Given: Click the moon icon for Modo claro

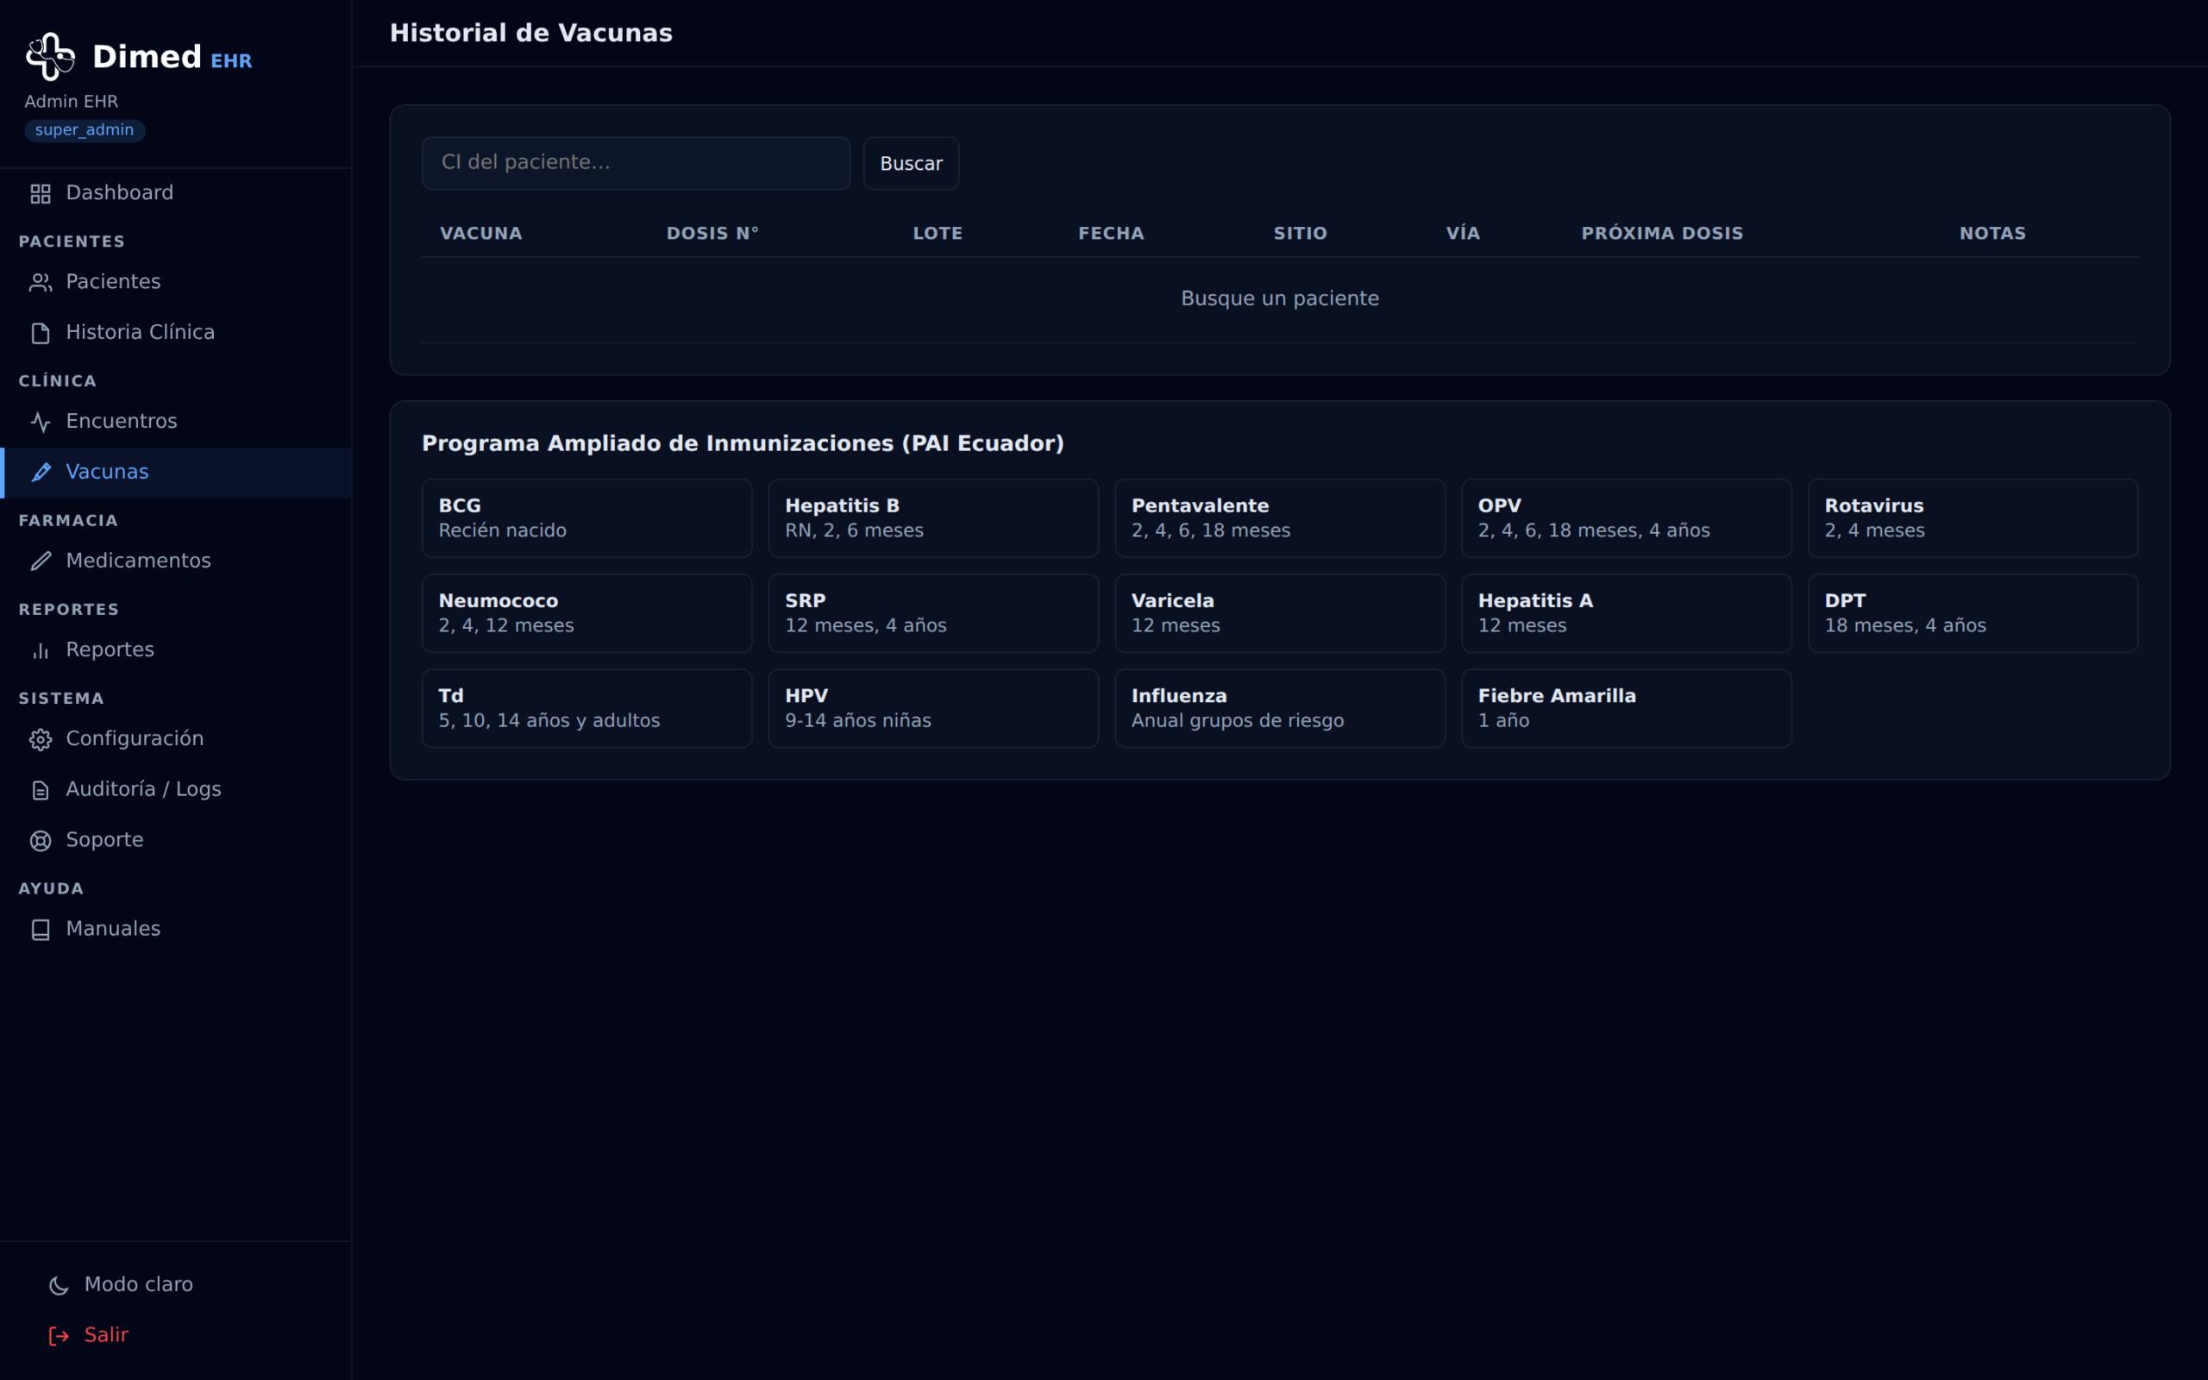Looking at the screenshot, I should 59,1285.
